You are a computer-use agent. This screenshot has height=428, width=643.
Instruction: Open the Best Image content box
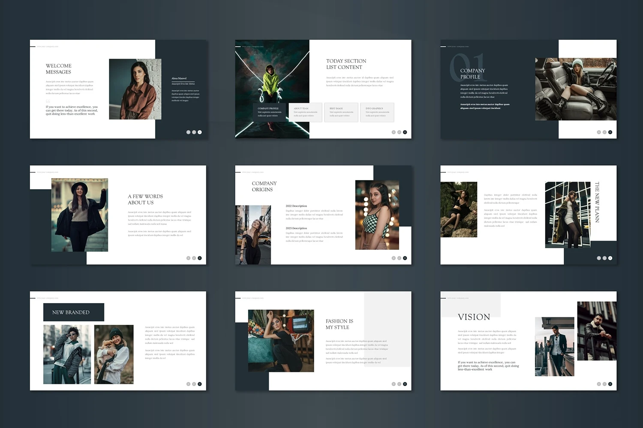341,112
